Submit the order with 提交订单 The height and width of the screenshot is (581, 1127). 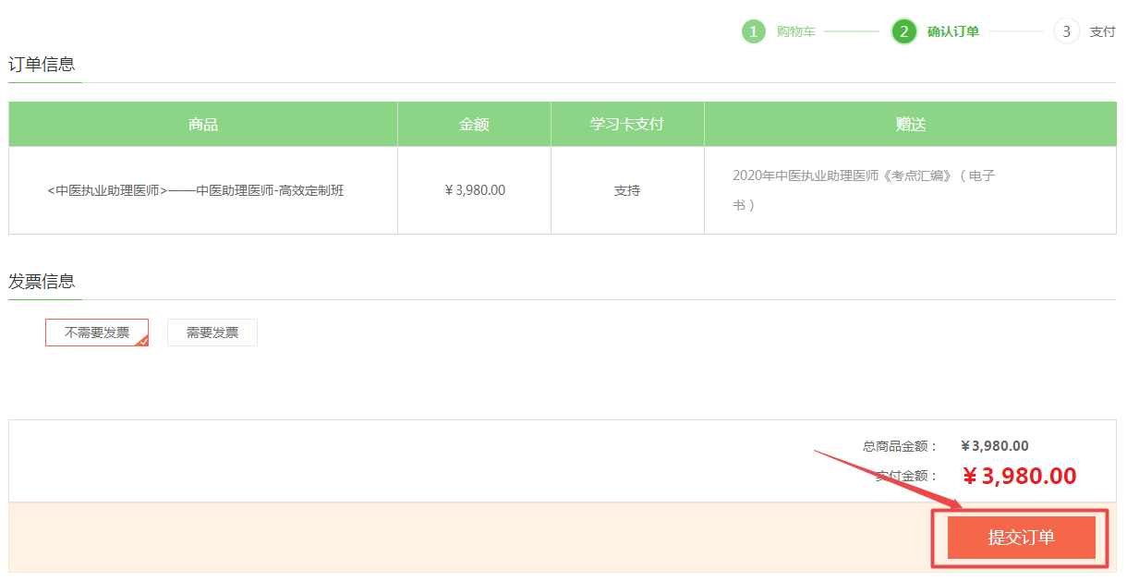(1021, 538)
